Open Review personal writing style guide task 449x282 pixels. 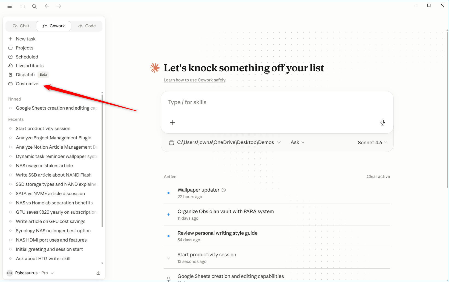click(x=277, y=236)
